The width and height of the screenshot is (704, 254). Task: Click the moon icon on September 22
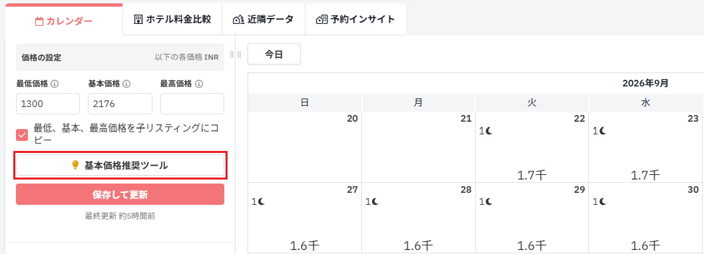pos(490,130)
